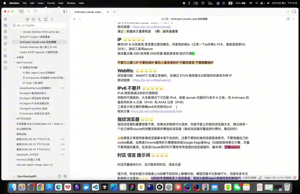
Task: Open the Format menu
Action: [51, 3]
